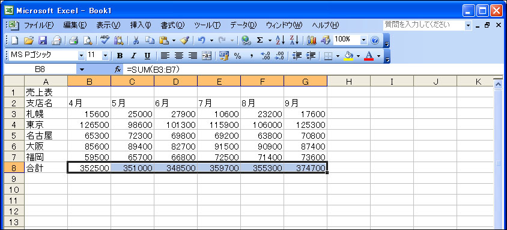The height and width of the screenshot is (230, 507).
Task: Open the Name Box dropdown arrow
Action: tap(82, 70)
